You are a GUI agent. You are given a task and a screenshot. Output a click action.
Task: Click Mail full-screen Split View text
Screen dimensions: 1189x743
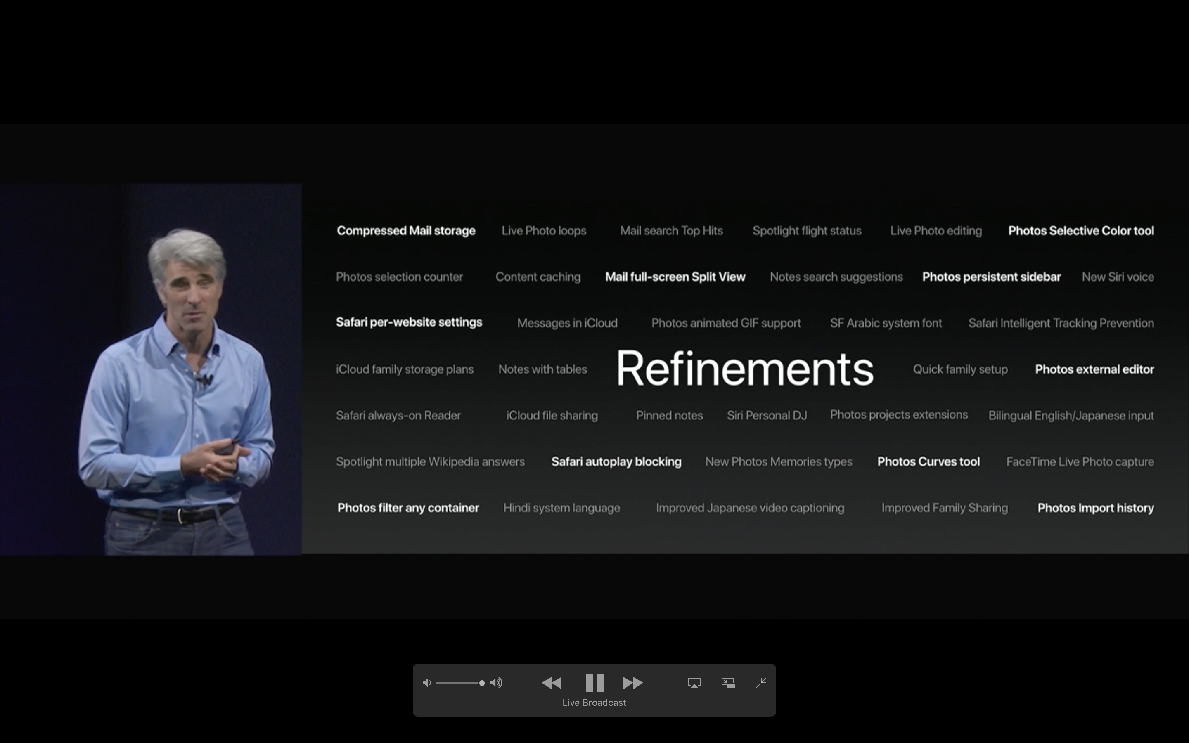pyautogui.click(x=675, y=277)
